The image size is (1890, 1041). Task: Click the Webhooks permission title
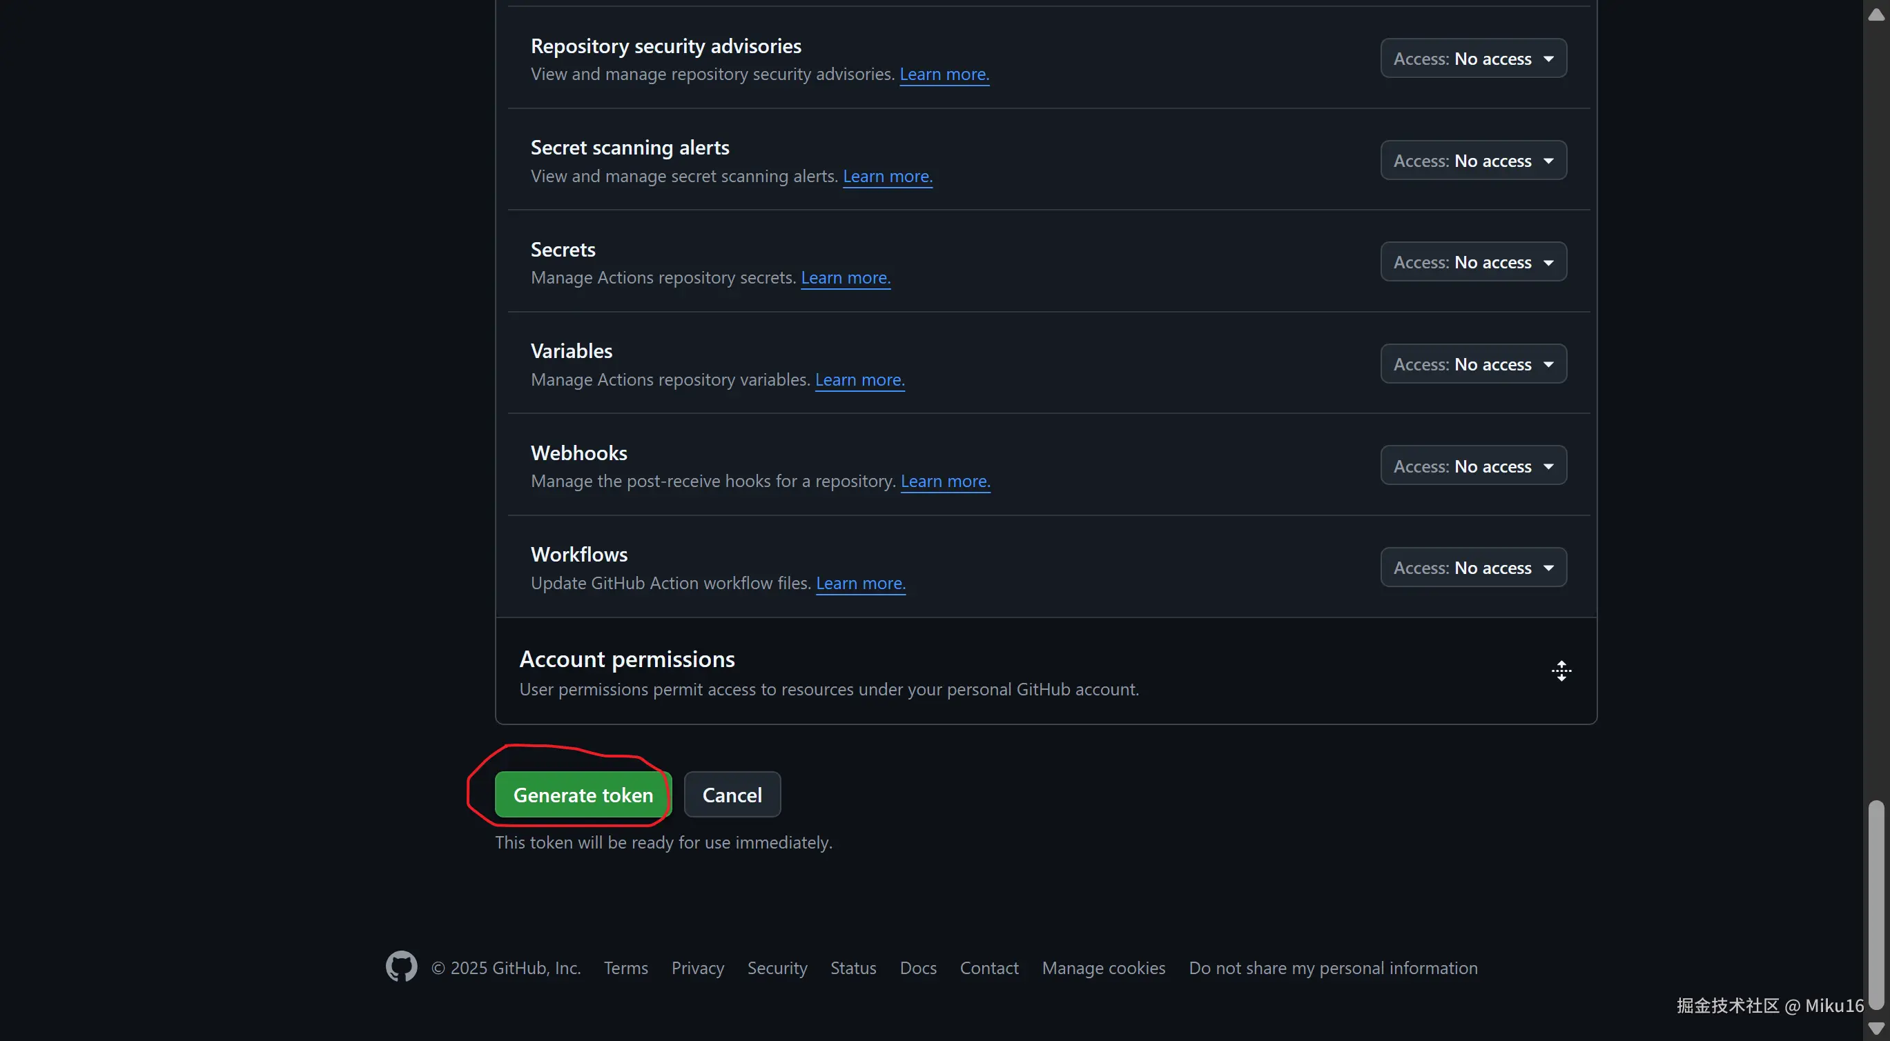click(579, 453)
